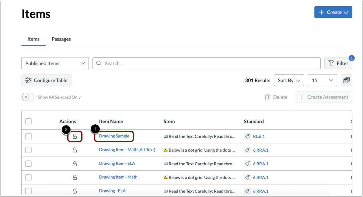Screen dimensions: 363x197
Task: Click the tag icon in Drawing Item - ELA row
Action: point(247,164)
